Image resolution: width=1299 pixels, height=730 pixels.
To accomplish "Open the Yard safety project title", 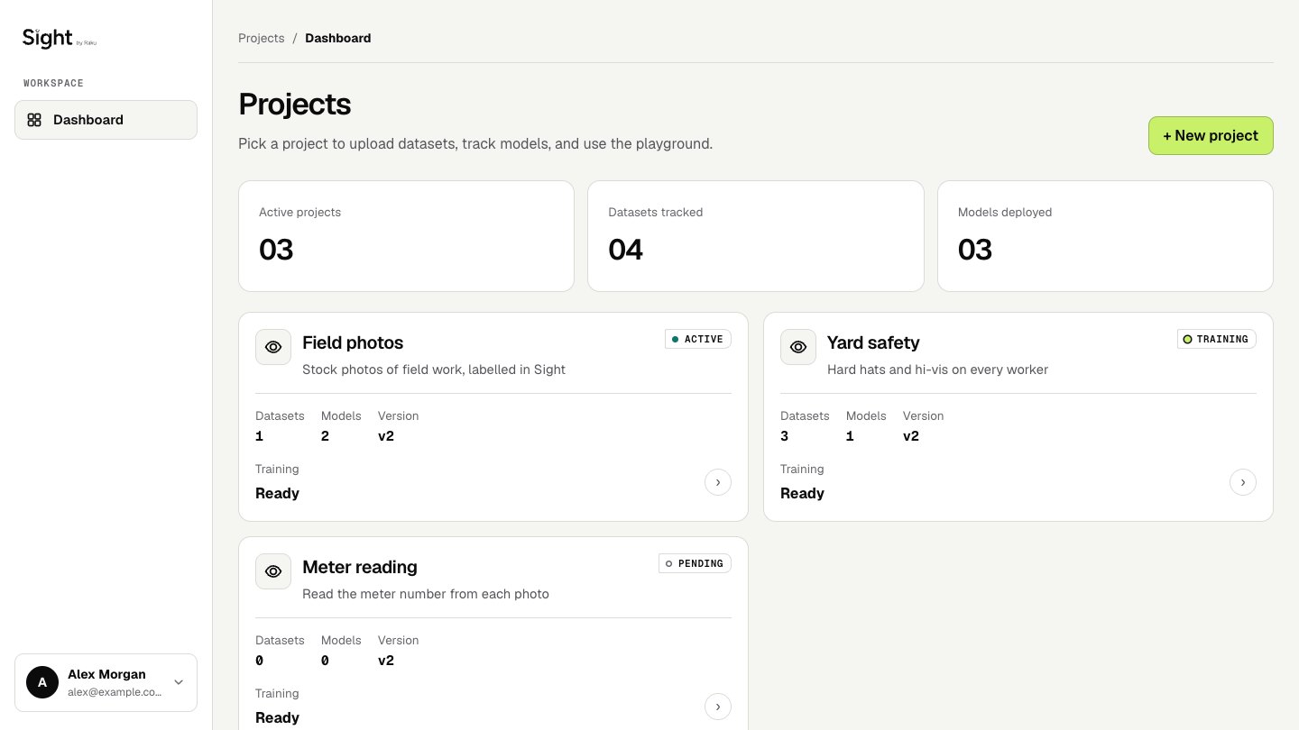I will (873, 342).
